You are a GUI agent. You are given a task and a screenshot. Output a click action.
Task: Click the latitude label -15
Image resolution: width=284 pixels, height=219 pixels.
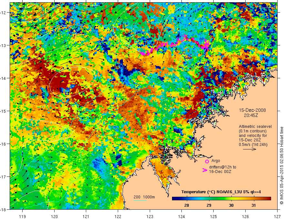point(4,111)
